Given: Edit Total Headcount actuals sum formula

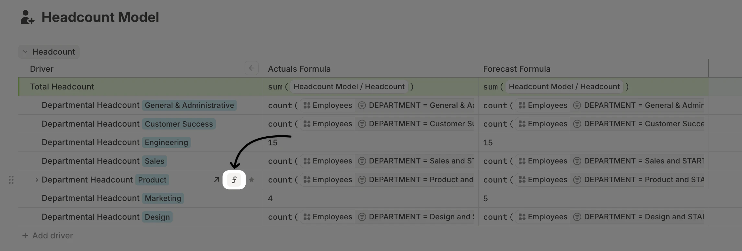Looking at the screenshot, I should pyautogui.click(x=370, y=87).
